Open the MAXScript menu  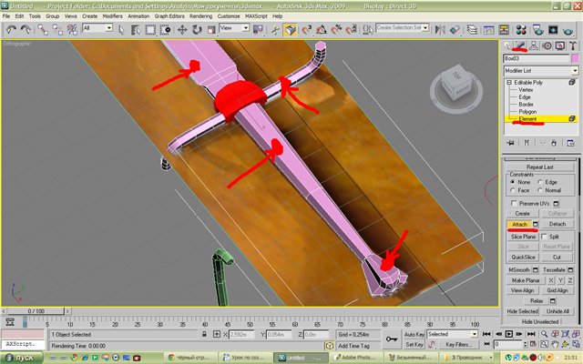[x=256, y=16]
